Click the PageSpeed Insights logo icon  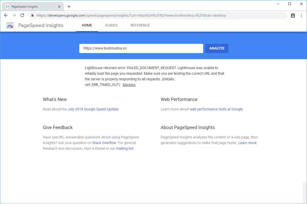pyautogui.click(x=10, y=25)
